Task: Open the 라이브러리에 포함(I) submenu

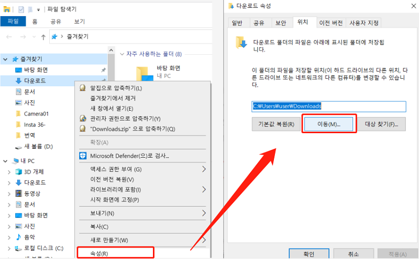Action: pyautogui.click(x=142, y=190)
